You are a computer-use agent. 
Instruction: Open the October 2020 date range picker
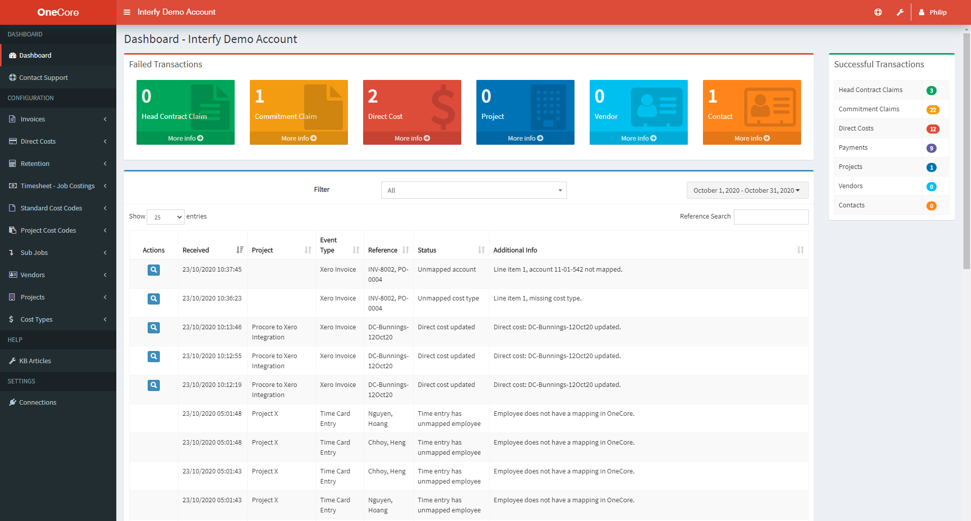[747, 190]
